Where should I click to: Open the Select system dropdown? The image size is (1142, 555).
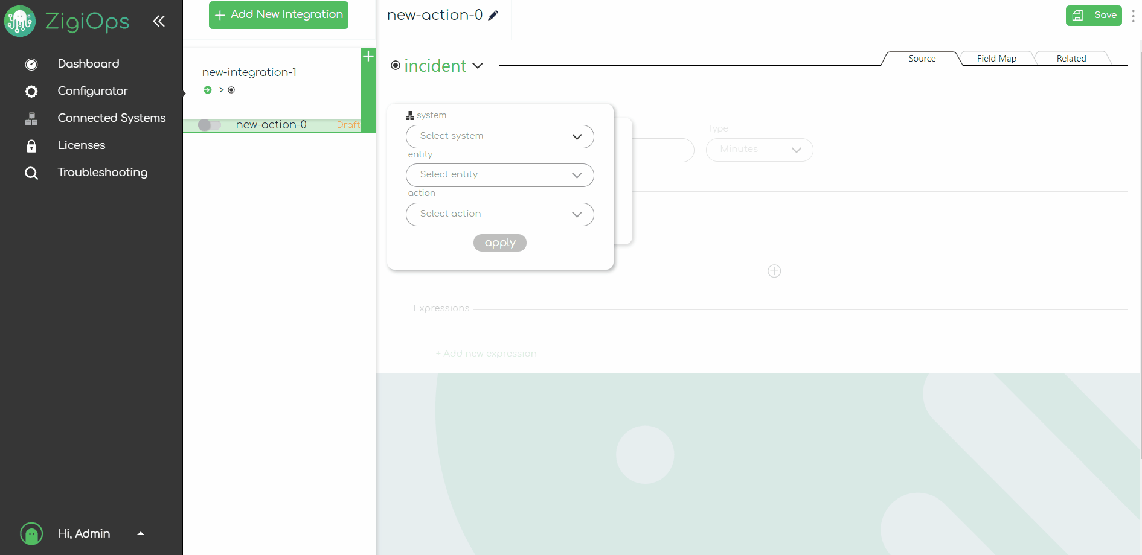(x=499, y=136)
